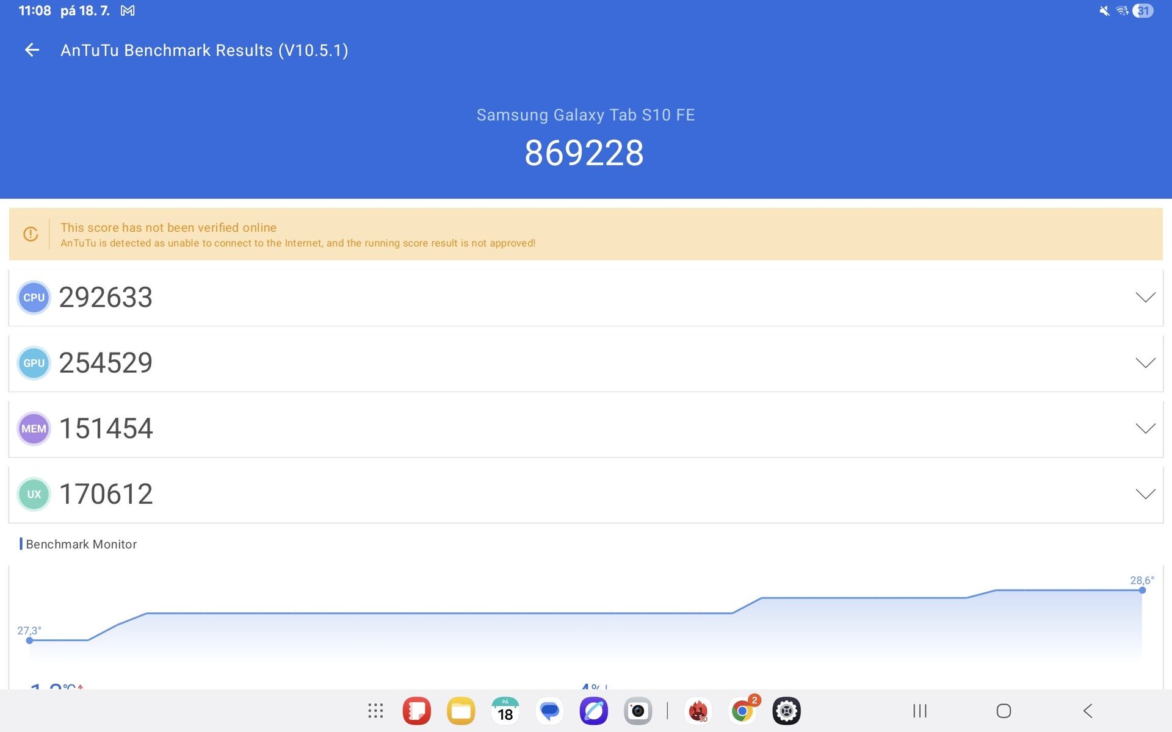The height and width of the screenshot is (732, 1172).
Task: Open Settings gear app in taskbar
Action: tap(786, 711)
